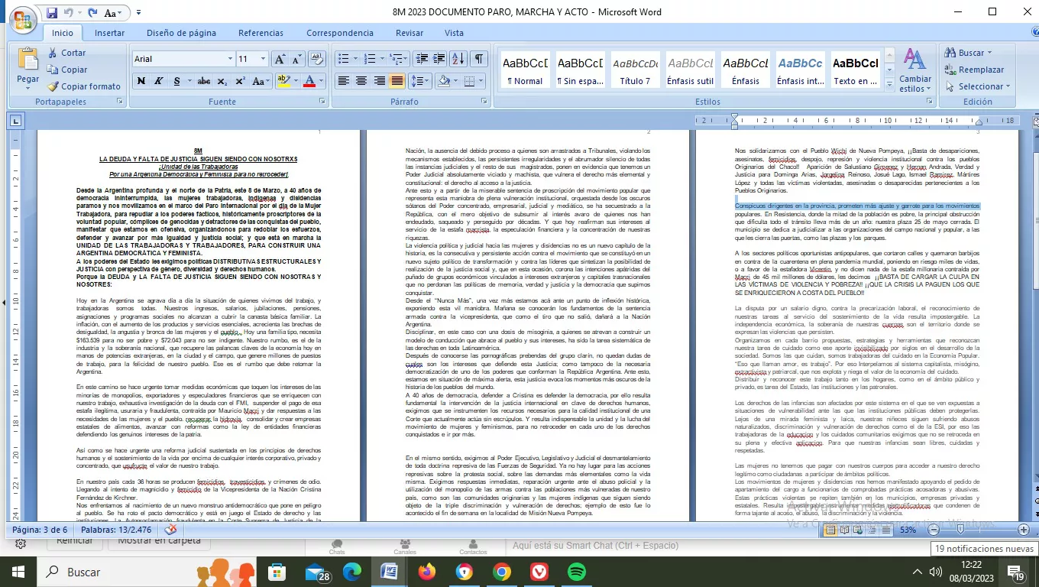Save document using quick access Save icon

coord(51,12)
